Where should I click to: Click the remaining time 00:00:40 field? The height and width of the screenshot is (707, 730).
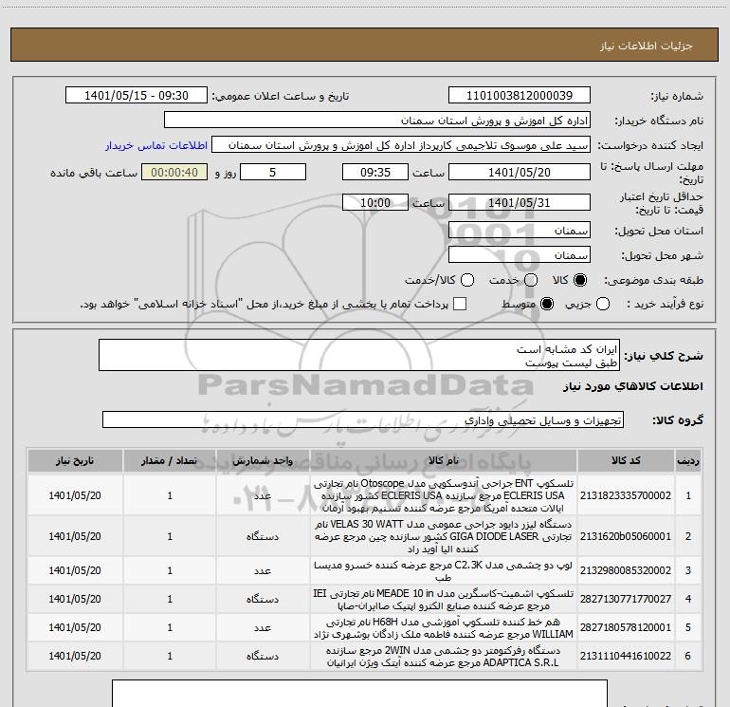(x=174, y=172)
